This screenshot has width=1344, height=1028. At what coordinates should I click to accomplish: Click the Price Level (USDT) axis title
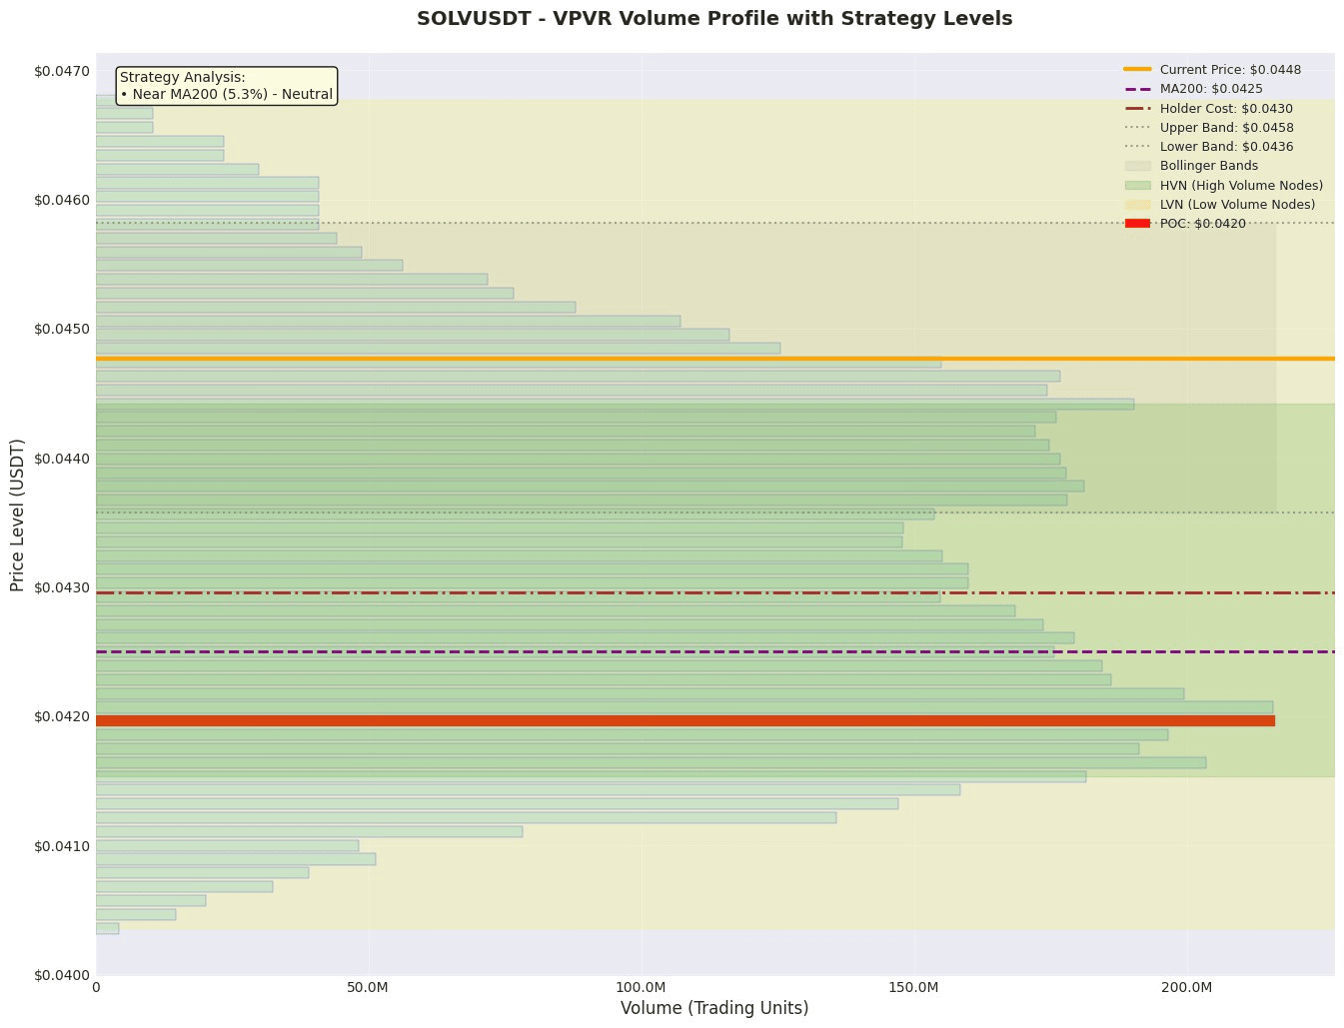click(17, 514)
